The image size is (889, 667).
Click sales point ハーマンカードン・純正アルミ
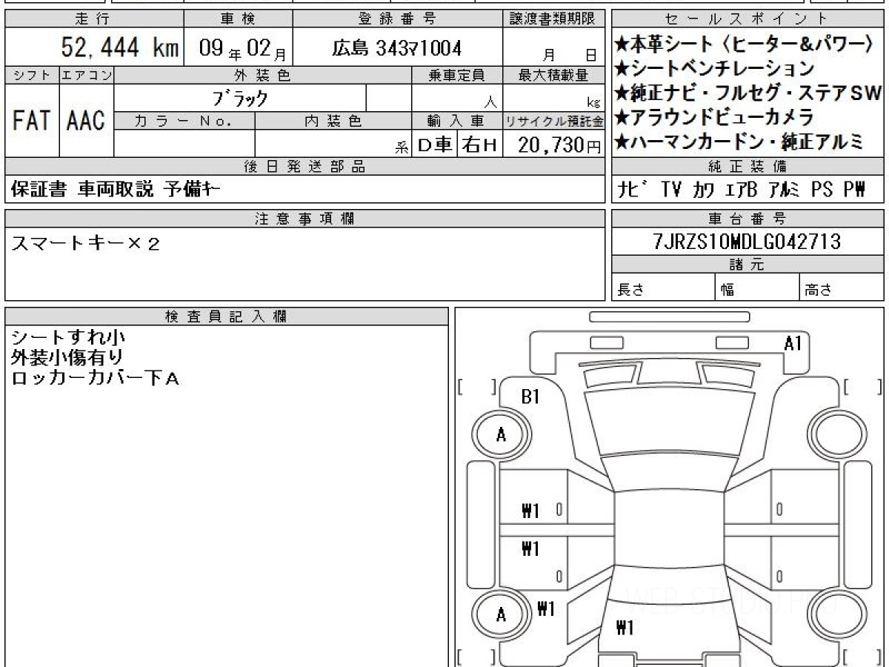pos(739,141)
